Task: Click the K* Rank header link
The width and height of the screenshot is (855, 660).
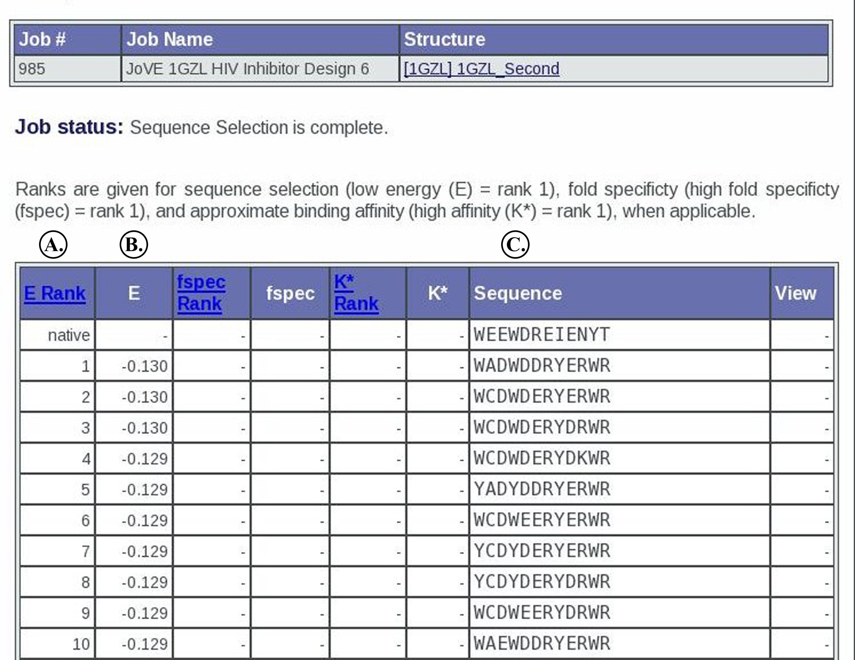Action: click(356, 293)
